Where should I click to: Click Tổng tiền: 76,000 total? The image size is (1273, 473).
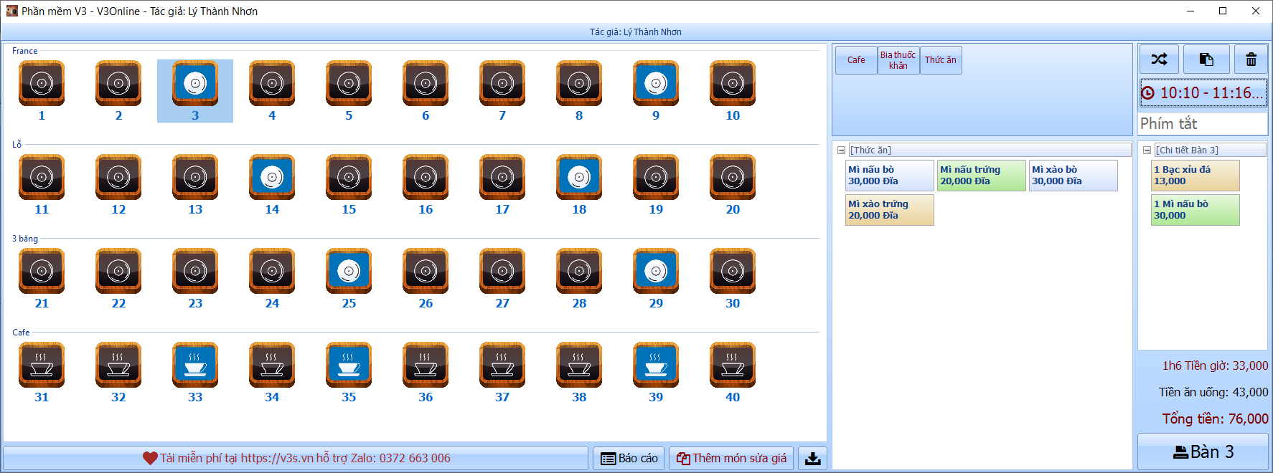tap(1215, 419)
